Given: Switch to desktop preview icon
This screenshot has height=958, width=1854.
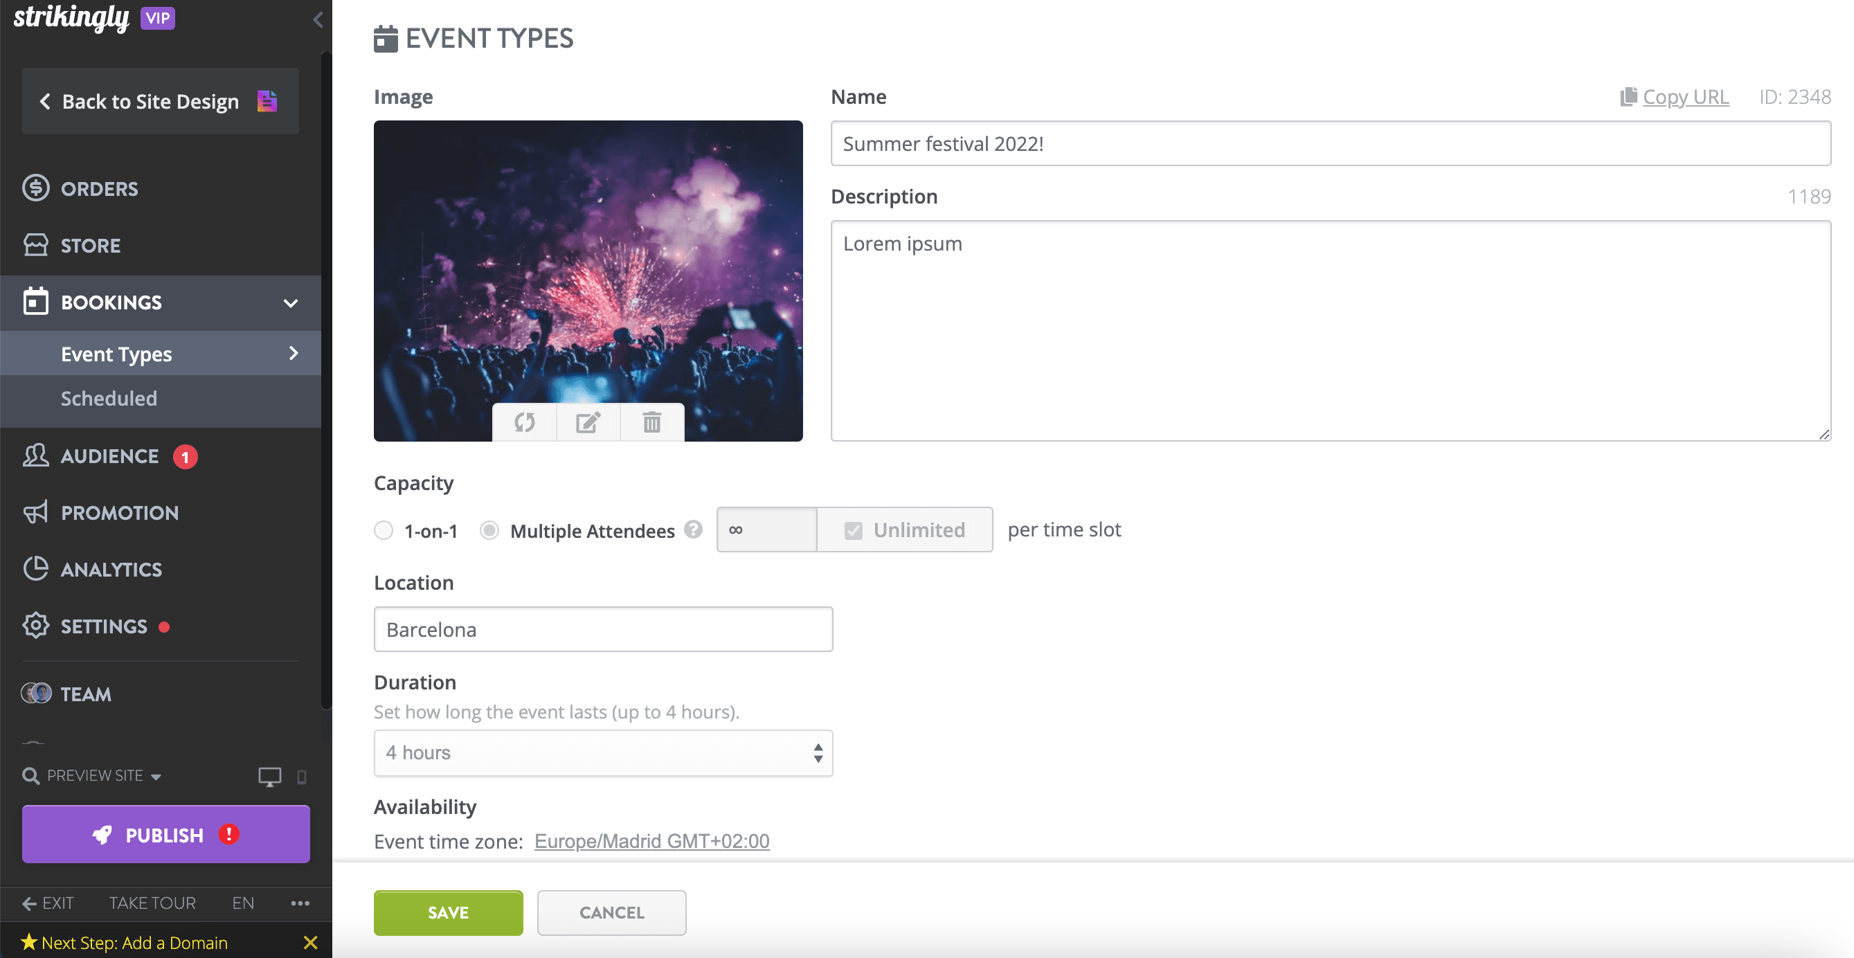Looking at the screenshot, I should [269, 777].
